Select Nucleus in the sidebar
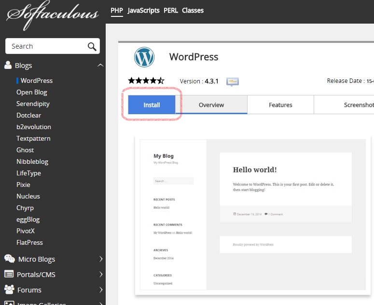374x305 pixels. point(28,196)
